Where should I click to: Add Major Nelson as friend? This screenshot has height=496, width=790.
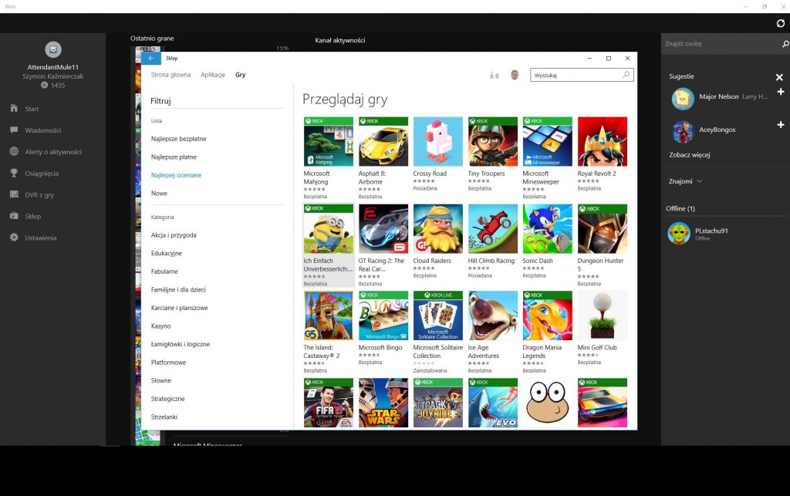tap(781, 92)
